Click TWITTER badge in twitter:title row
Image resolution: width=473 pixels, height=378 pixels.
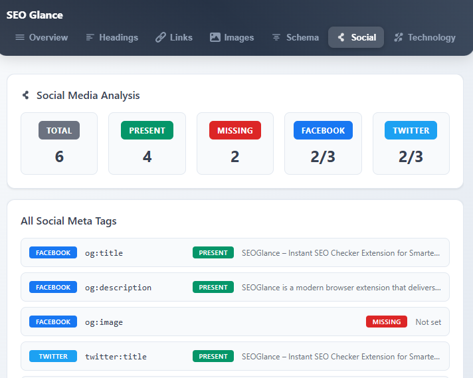pyautogui.click(x=53, y=356)
